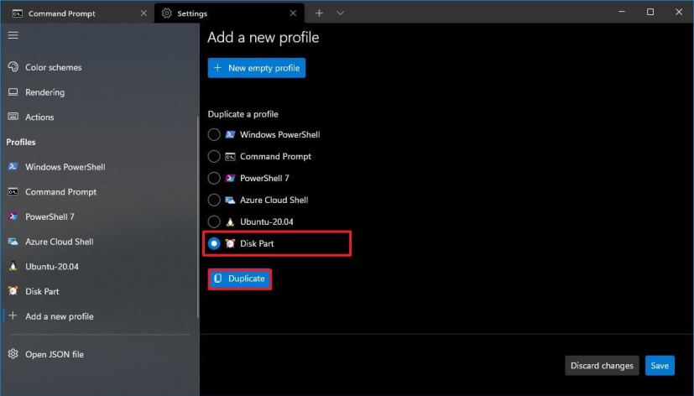Open the new tab profiles dropdown arrow

340,13
